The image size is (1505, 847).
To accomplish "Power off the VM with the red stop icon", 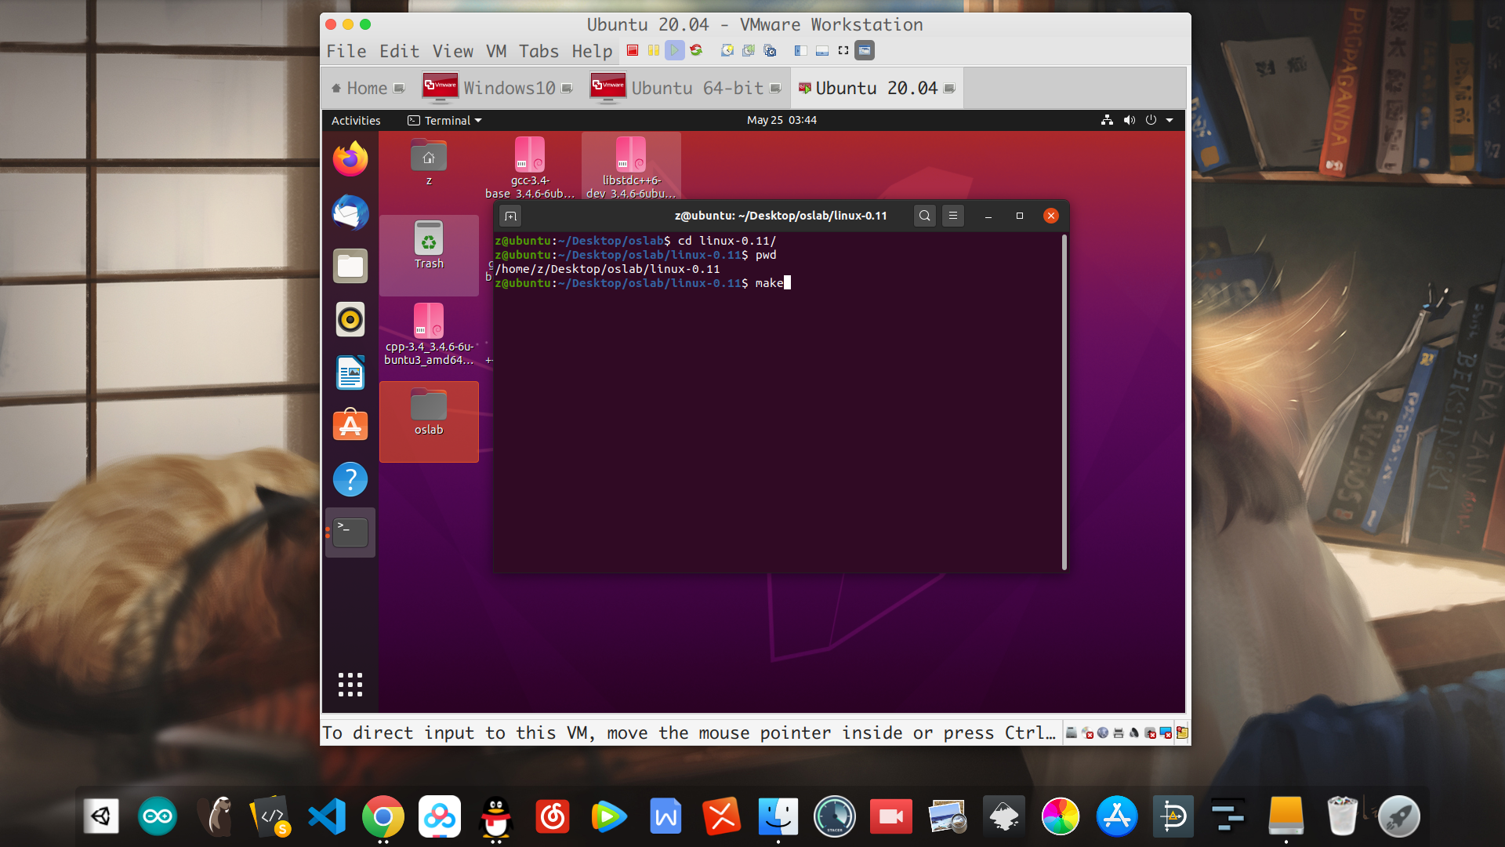I will coord(633,50).
